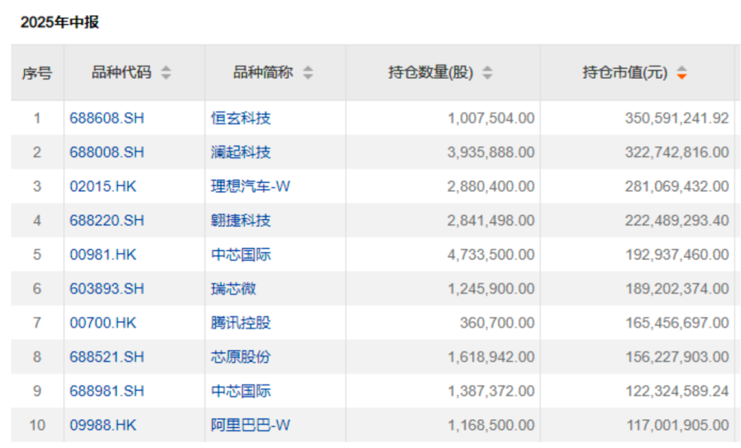Select market value 156,227,903.00
The height and width of the screenshot is (448, 741).
pos(677,357)
